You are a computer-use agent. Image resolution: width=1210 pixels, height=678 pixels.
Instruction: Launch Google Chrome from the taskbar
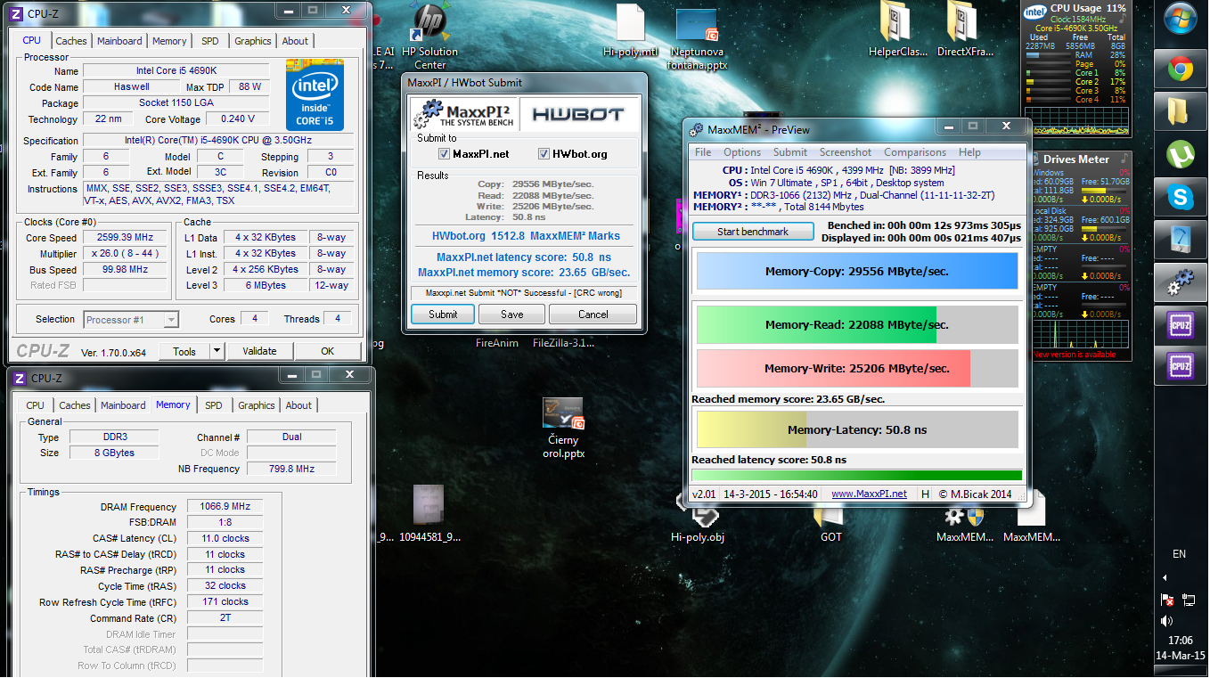pos(1181,69)
